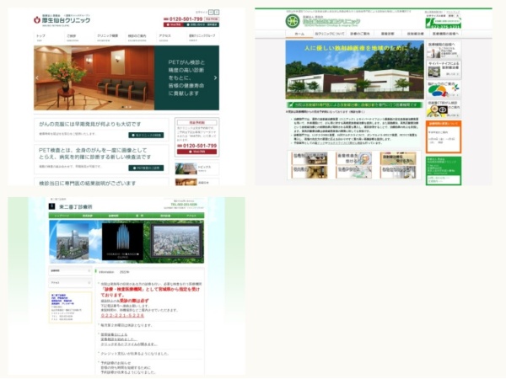Expand the first sidebar item on 東二番丁診療所
506x379 pixels.
(x=70, y=271)
